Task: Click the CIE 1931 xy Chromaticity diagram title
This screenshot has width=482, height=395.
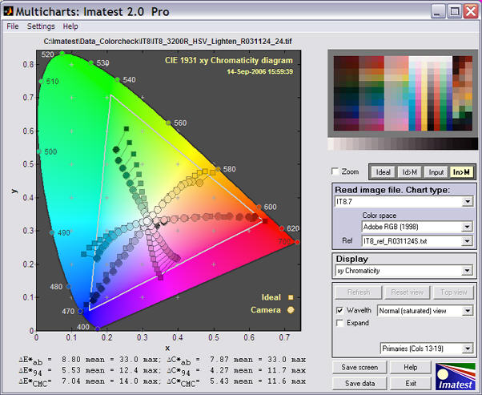Action: coord(229,60)
